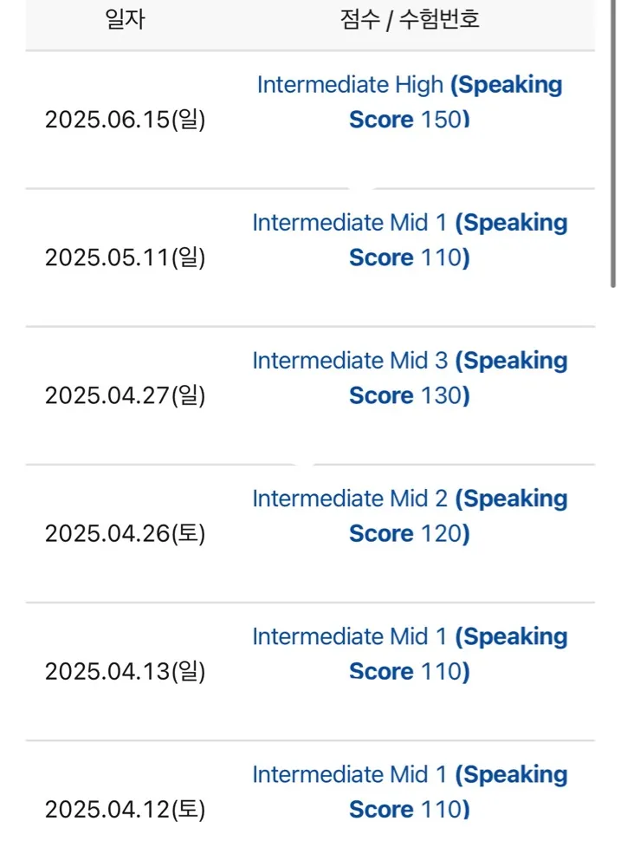Select the 2025.04.13(일) date cell
The height and width of the screenshot is (867, 621).
click(x=125, y=671)
